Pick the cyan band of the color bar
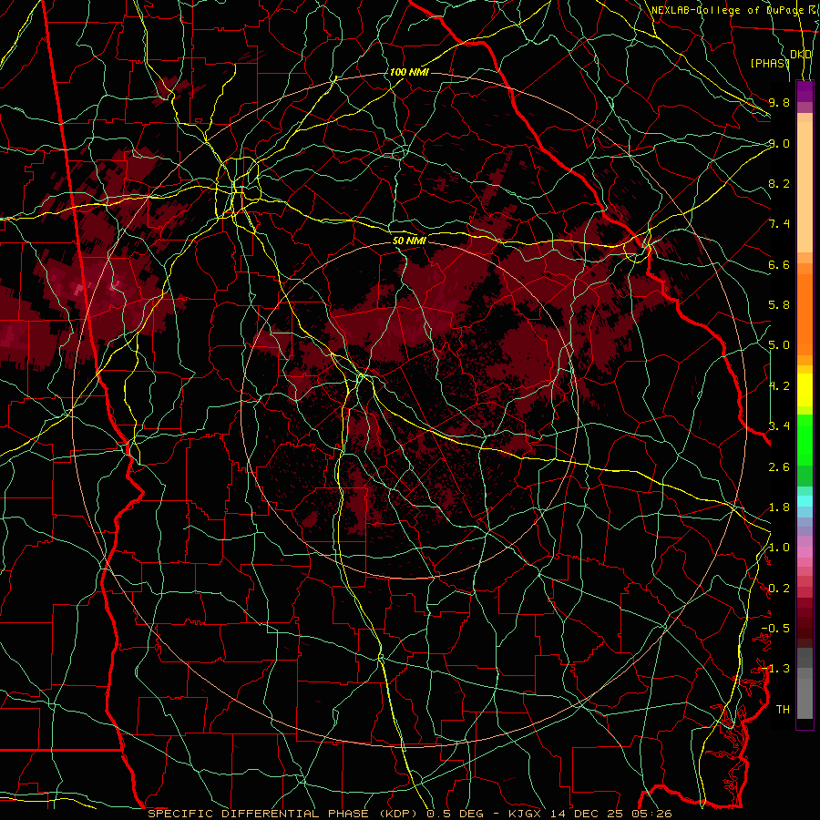The height and width of the screenshot is (820, 820). pyautogui.click(x=805, y=500)
